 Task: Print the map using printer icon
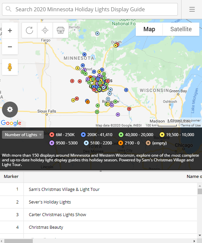click(x=60, y=31)
